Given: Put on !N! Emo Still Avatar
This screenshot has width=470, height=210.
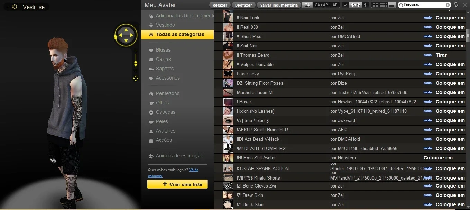Looking at the screenshot, I should click(x=438, y=158).
